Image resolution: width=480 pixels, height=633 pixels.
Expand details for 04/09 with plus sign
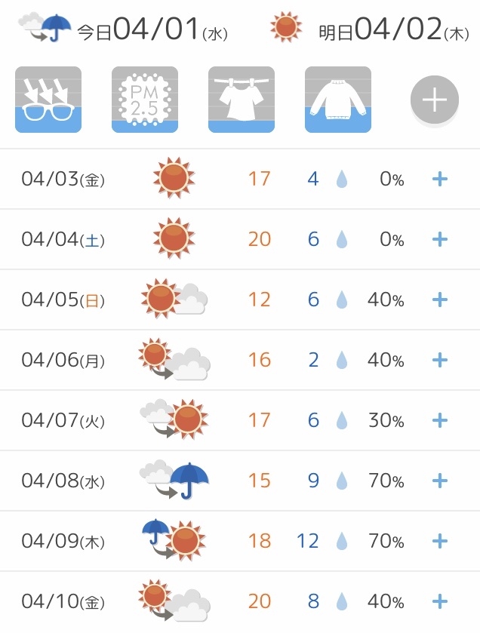(x=440, y=541)
